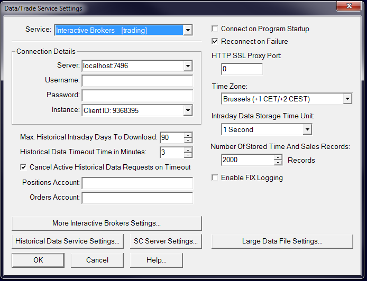Open Historical Data Service Settings

pyautogui.click(x=67, y=241)
